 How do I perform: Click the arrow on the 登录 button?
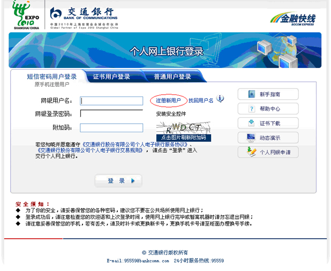point(133,180)
